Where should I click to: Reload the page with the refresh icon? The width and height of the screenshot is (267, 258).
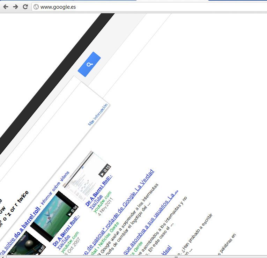tap(25, 7)
